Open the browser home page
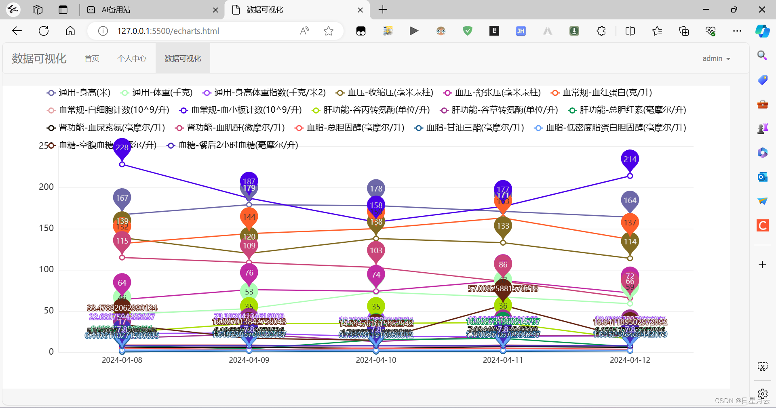 click(70, 31)
